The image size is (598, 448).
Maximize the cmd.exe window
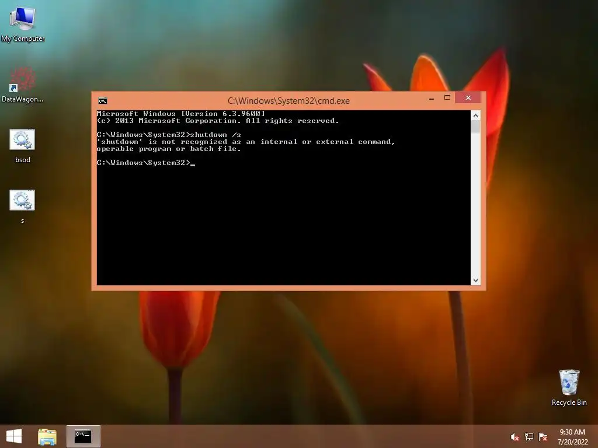coord(447,98)
